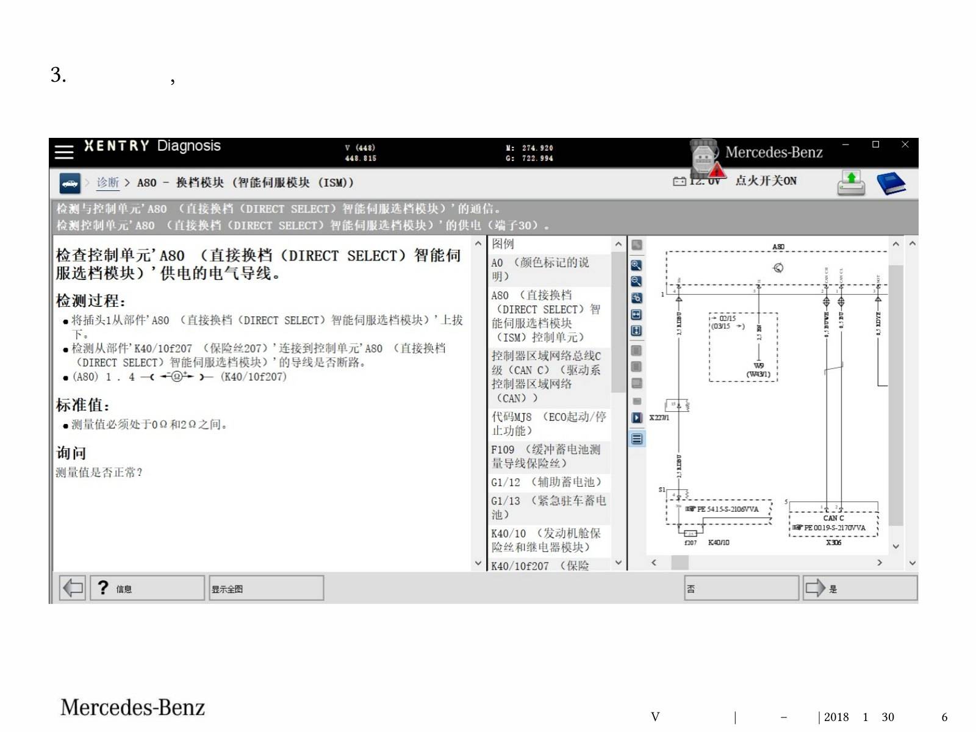Minimize the XENTRY Diagnosis window
976x732 pixels.
pyautogui.click(x=845, y=145)
